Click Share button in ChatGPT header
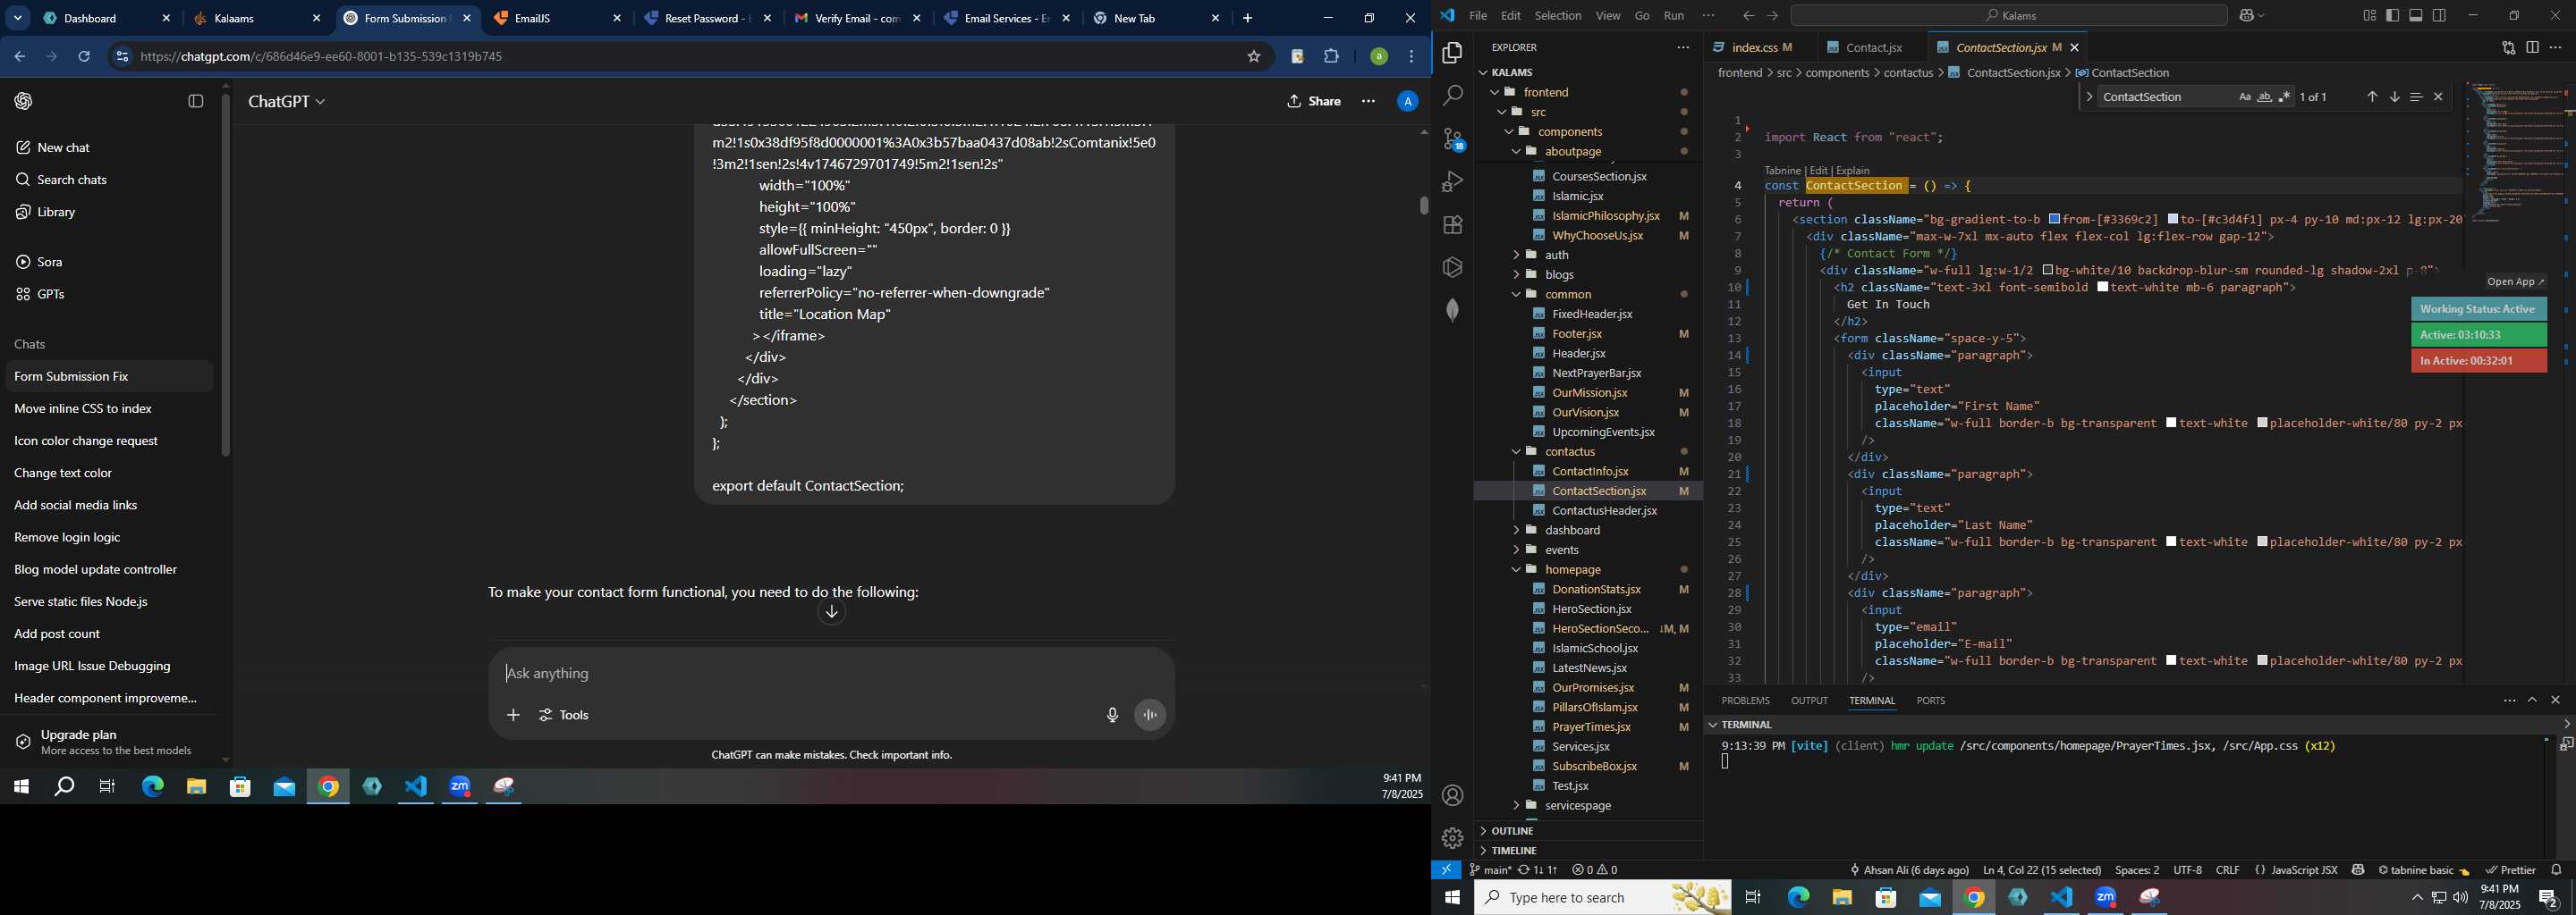This screenshot has width=2576, height=915. (1314, 102)
